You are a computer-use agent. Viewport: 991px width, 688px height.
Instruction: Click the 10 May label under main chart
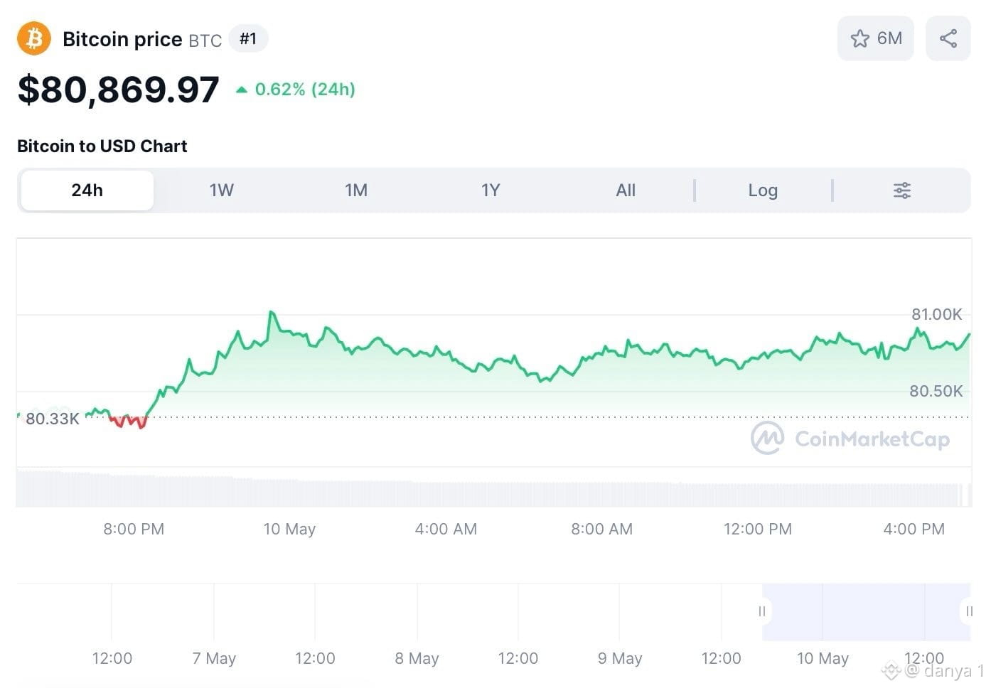pos(289,529)
